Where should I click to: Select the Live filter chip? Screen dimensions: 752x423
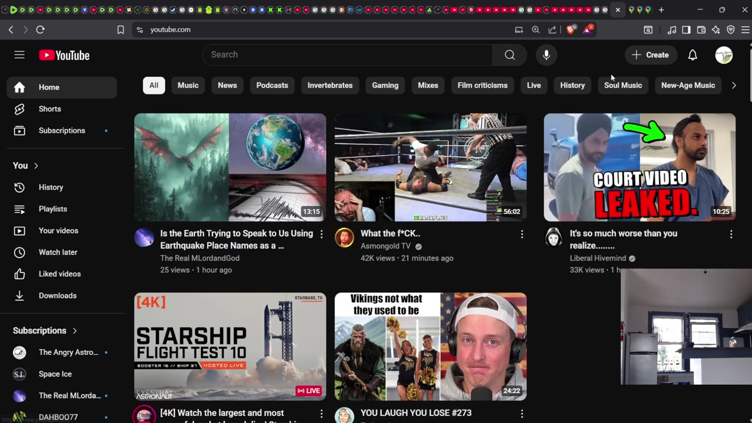[533, 85]
